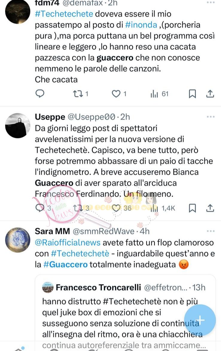Bookmark Useppe's tweet
221x351 pixels.
point(192,208)
